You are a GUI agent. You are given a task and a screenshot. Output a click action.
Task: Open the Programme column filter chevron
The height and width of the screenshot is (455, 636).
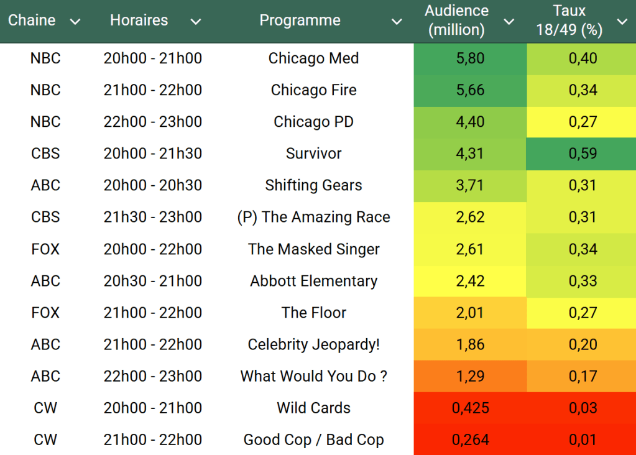click(x=397, y=22)
